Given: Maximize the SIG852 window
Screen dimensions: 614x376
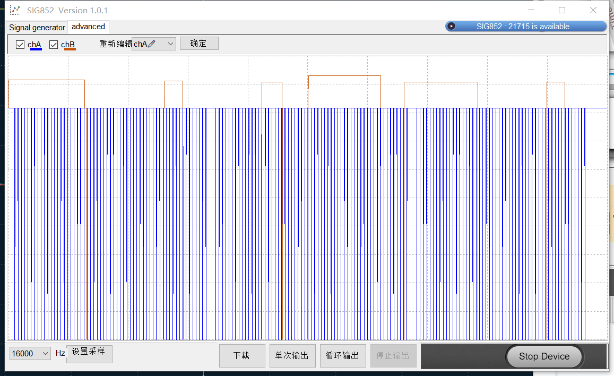Looking at the screenshot, I should click(562, 10).
